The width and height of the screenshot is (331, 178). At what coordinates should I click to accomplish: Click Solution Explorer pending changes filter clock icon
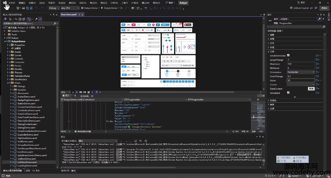10,19
